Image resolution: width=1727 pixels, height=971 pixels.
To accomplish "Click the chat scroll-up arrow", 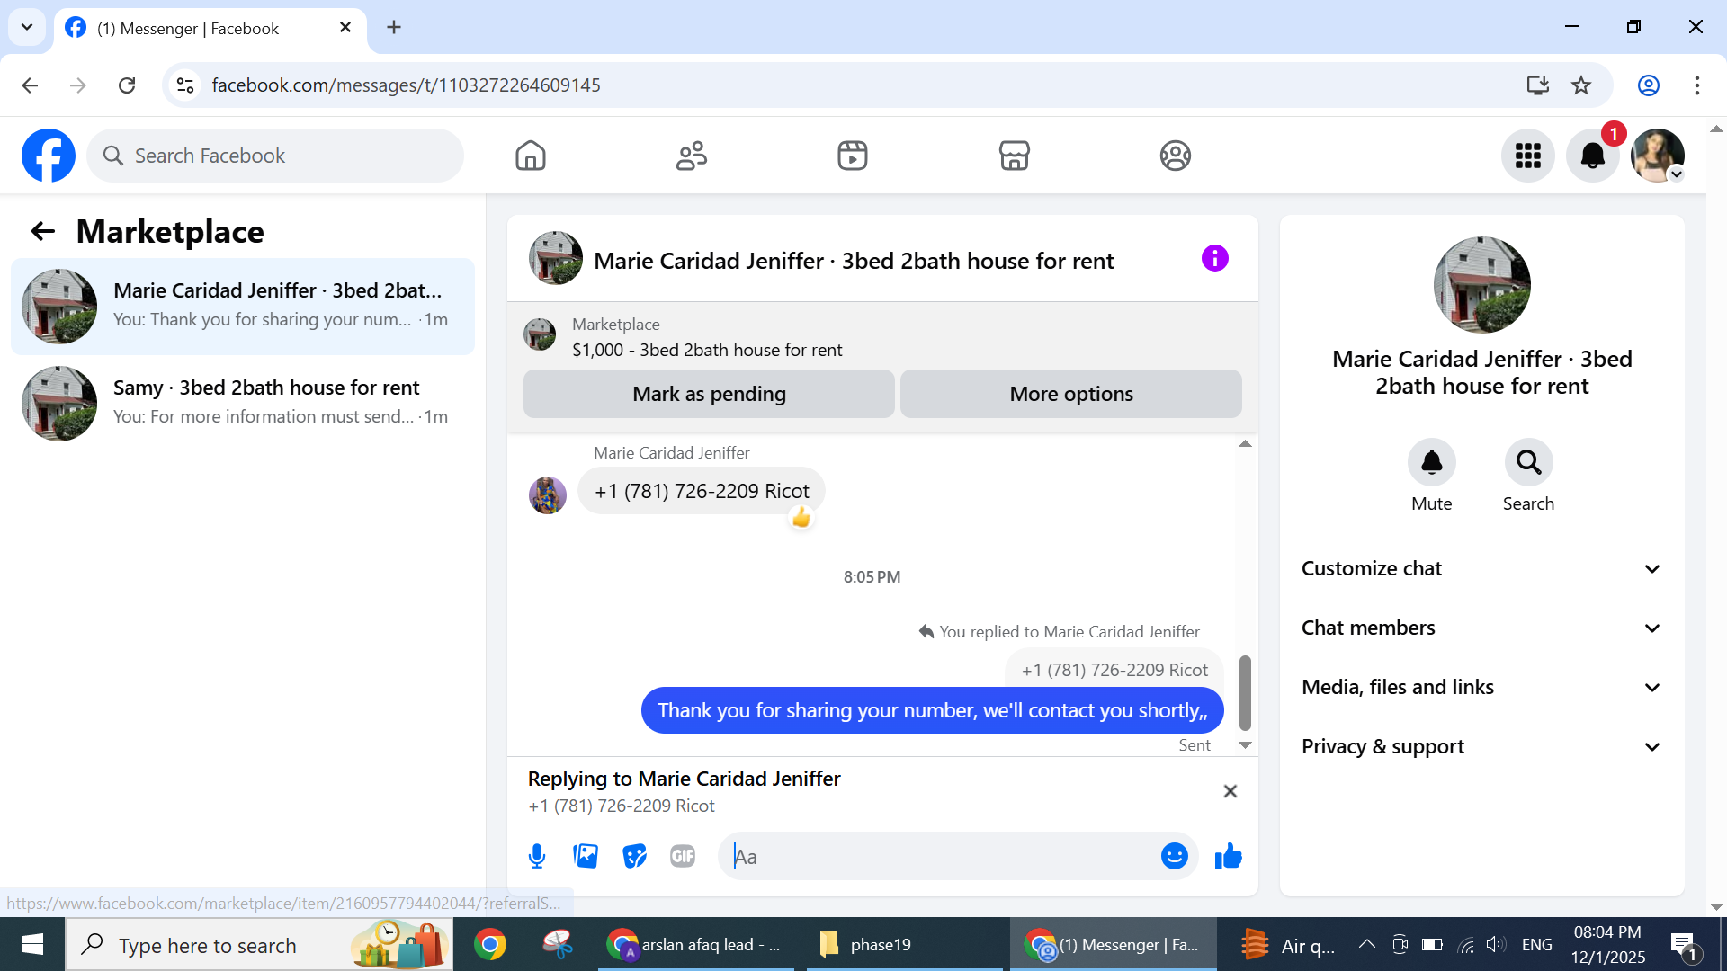I will coord(1245,444).
